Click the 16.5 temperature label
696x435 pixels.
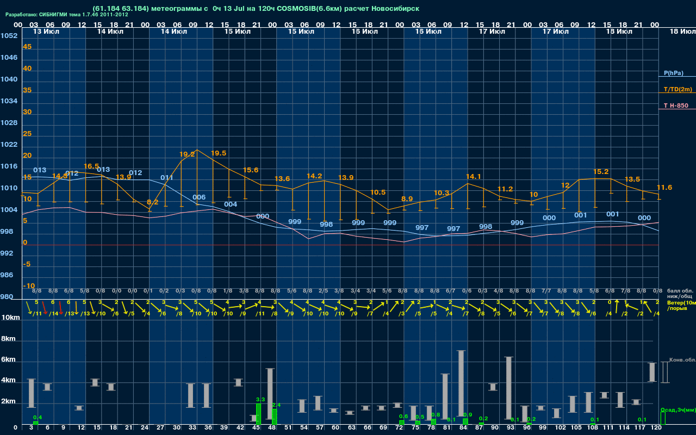91,166
